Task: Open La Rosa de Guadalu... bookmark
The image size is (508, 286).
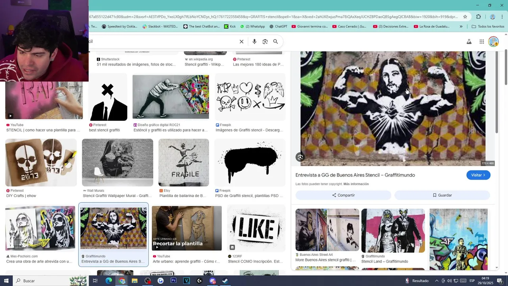Action: pos(432,27)
